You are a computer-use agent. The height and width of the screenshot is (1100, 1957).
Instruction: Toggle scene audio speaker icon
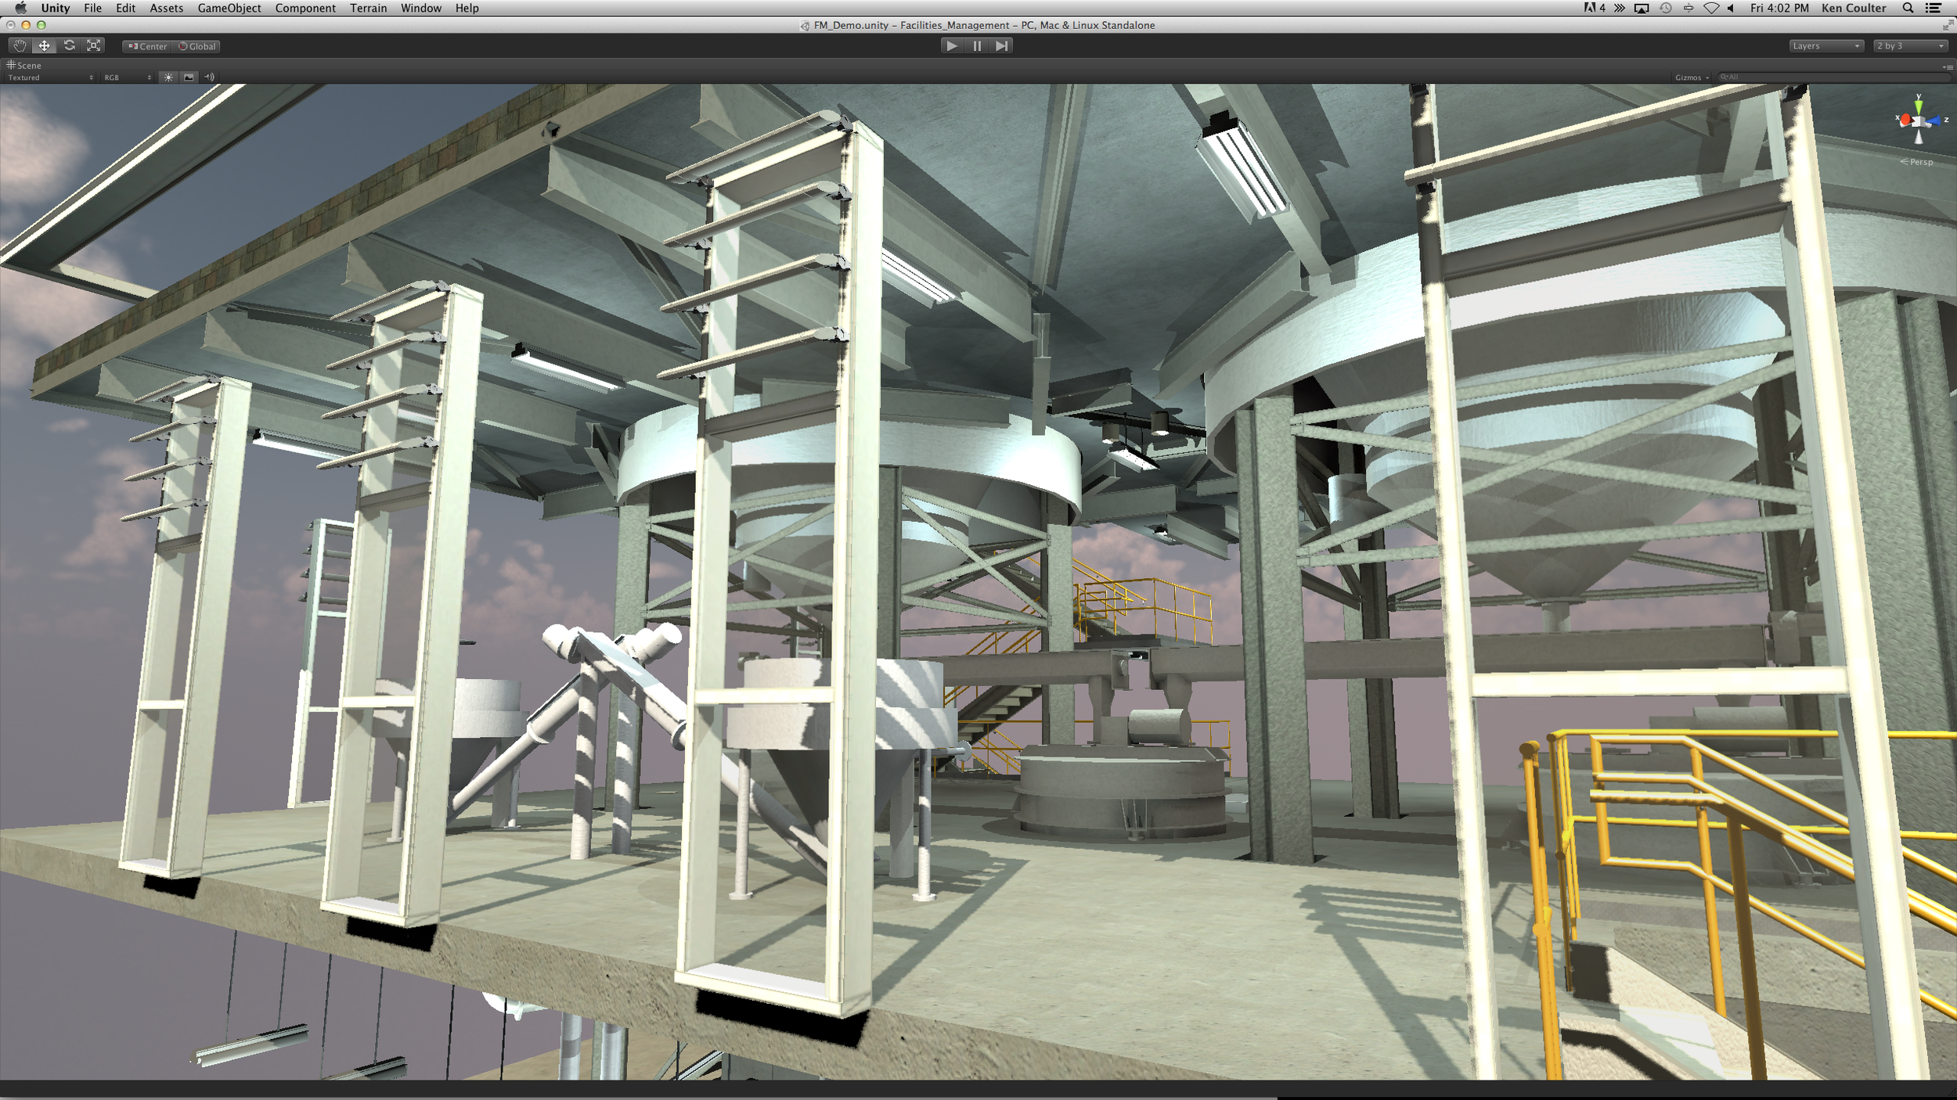point(209,77)
